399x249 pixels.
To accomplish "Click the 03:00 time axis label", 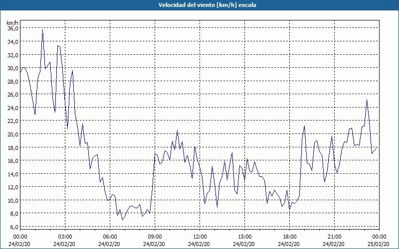I will click(65, 237).
